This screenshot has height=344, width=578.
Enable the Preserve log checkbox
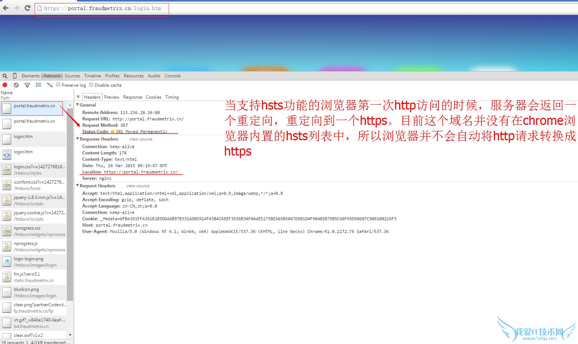coord(58,85)
